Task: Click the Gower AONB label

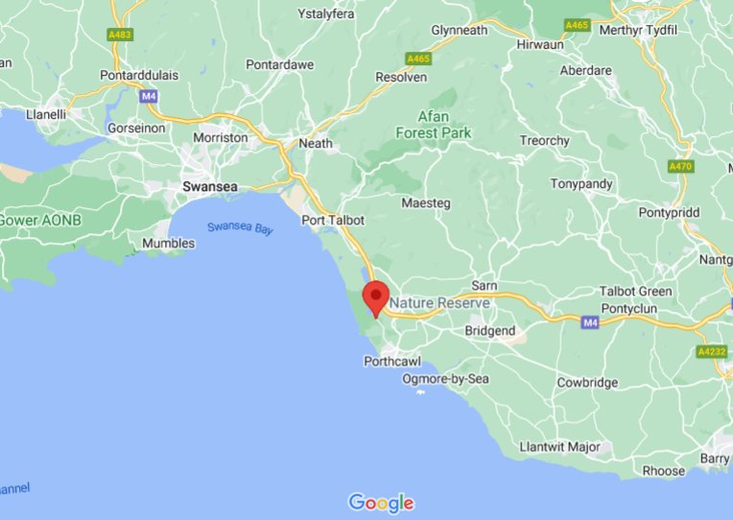Action: (40, 220)
